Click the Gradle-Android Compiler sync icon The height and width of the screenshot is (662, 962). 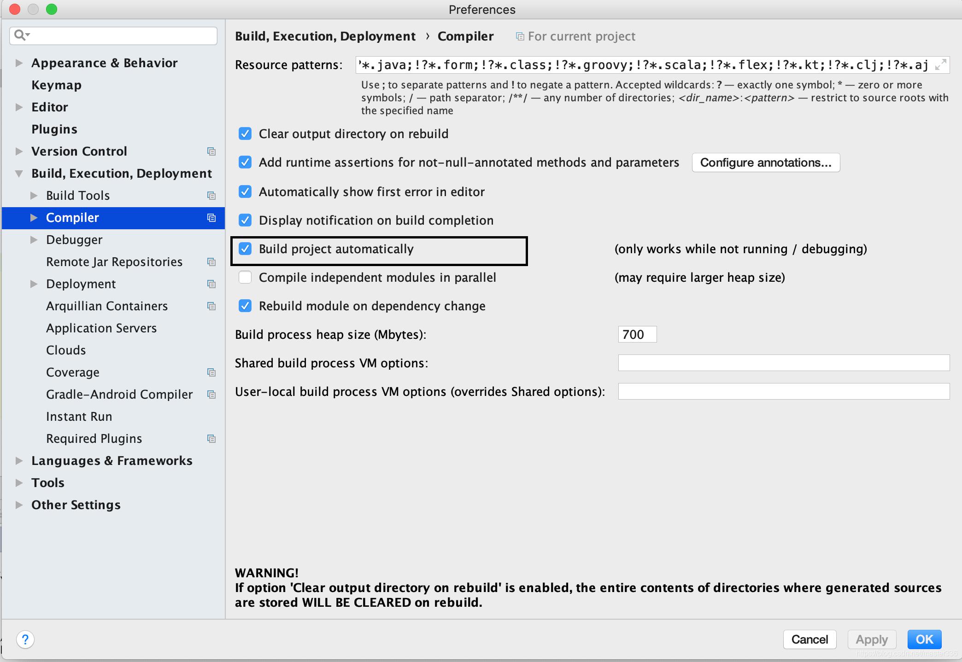click(x=211, y=395)
